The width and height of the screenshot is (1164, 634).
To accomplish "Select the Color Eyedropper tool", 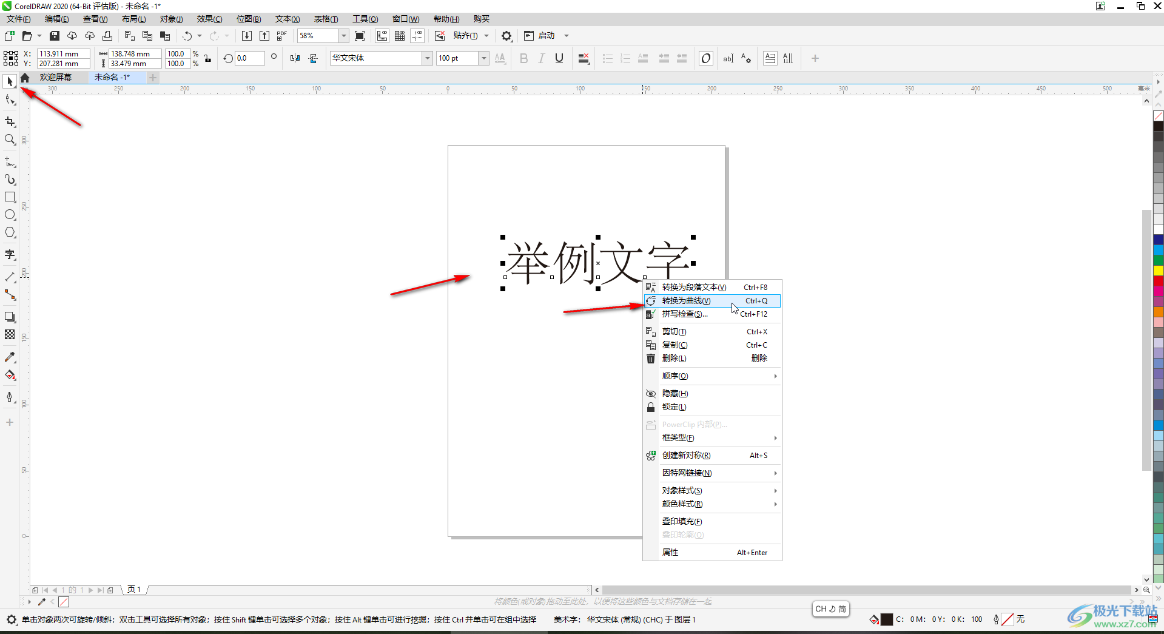I will [x=10, y=357].
